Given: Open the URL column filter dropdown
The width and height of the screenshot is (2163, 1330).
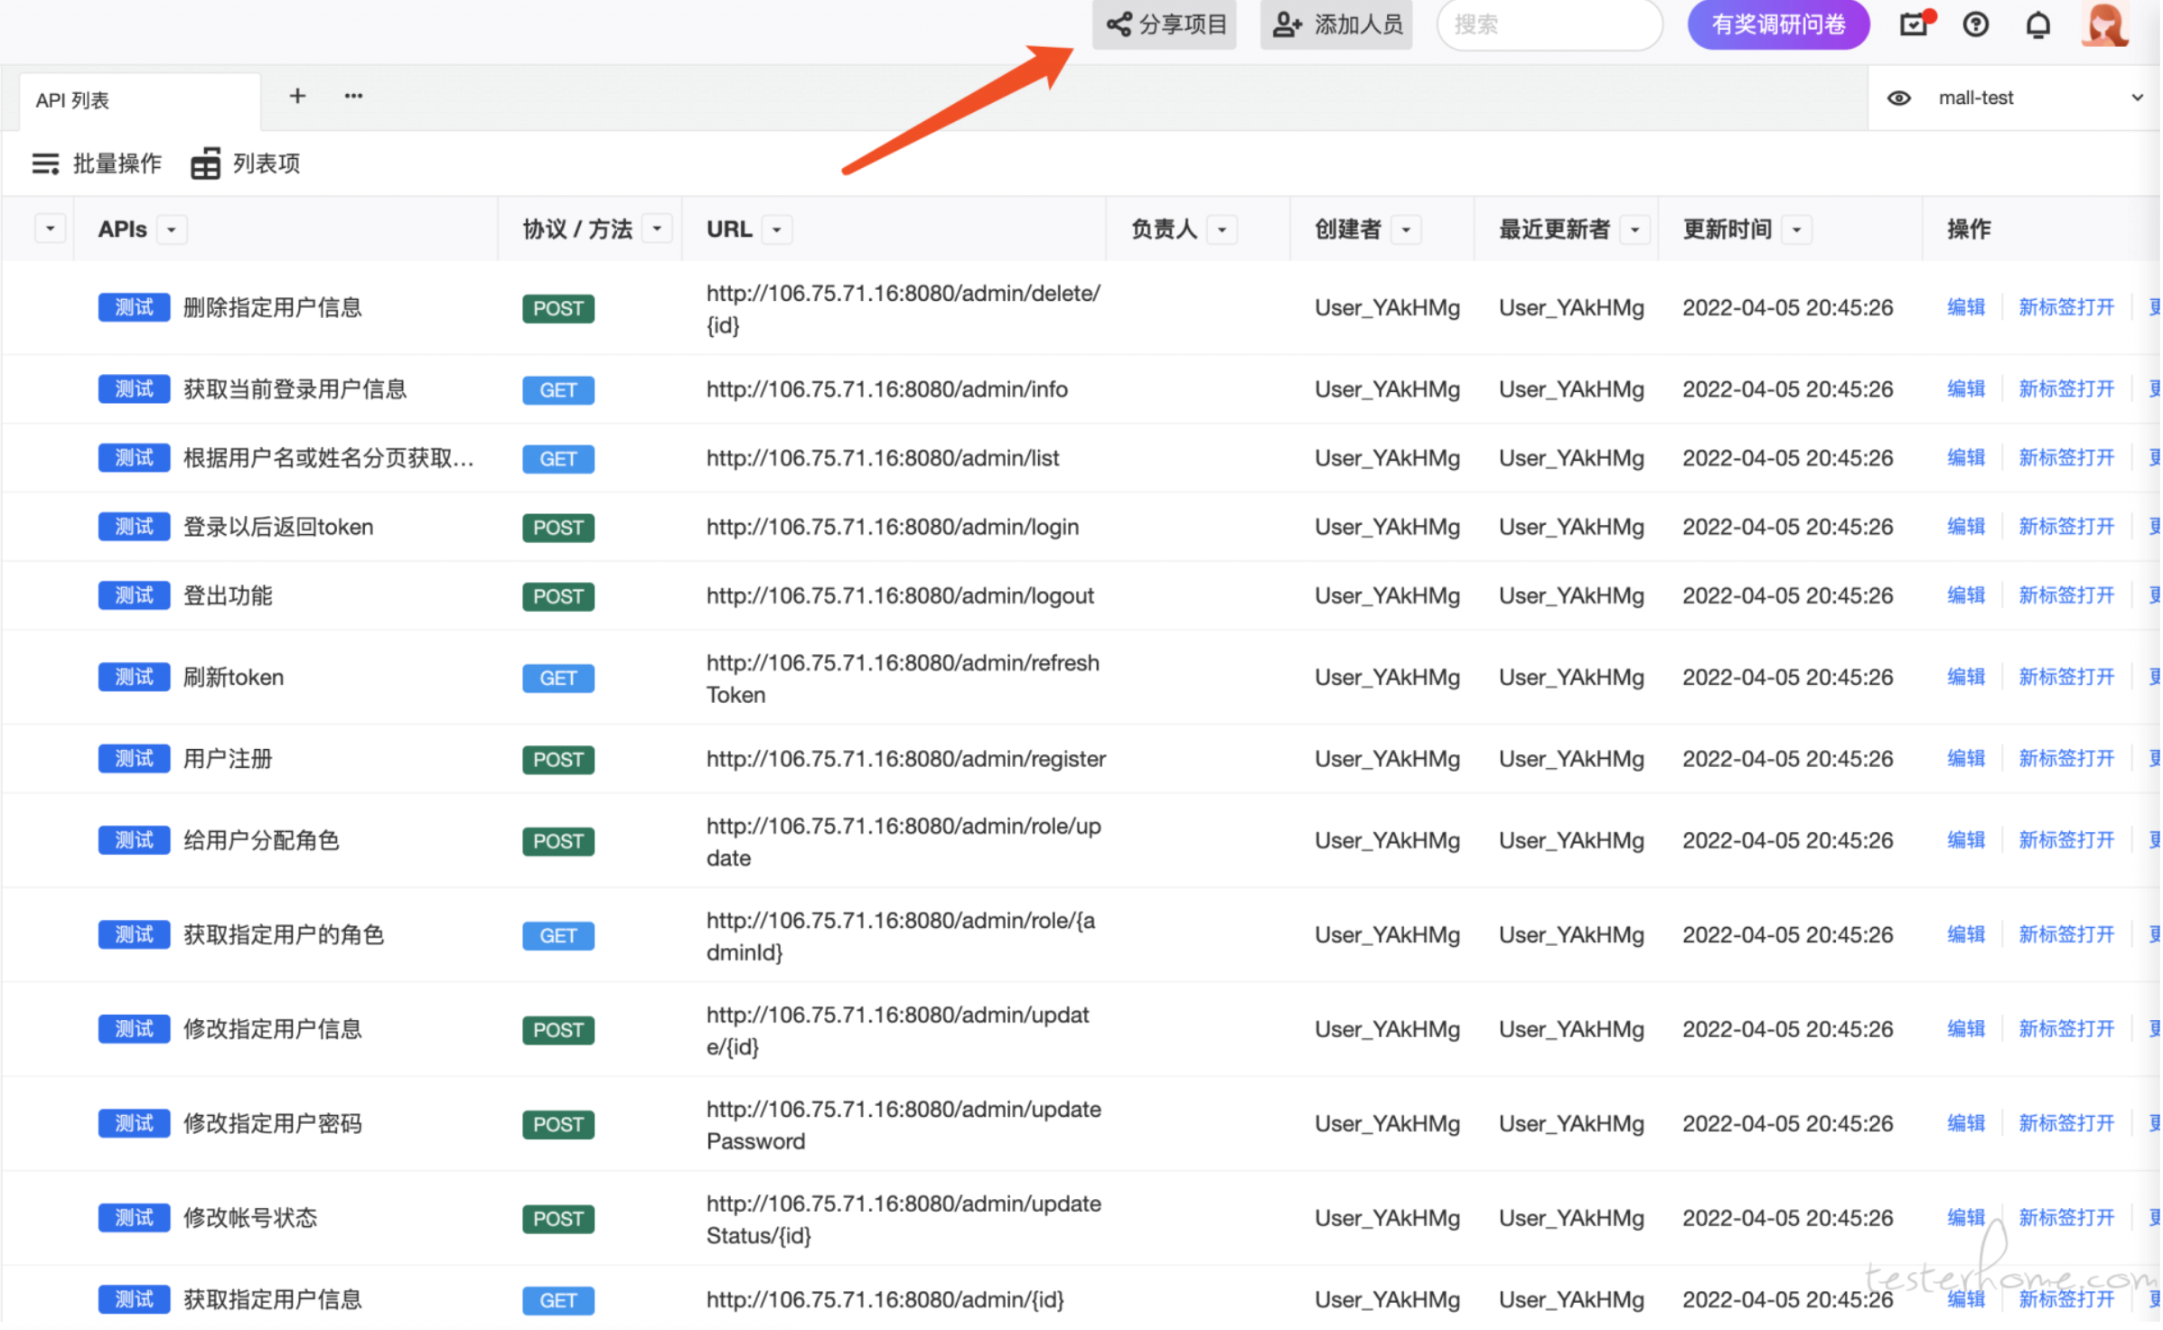Looking at the screenshot, I should pos(777,229).
